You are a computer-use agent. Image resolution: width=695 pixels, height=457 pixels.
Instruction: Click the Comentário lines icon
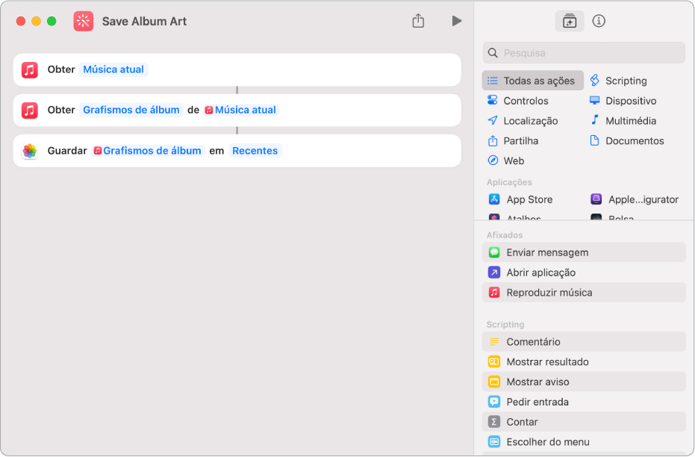[494, 342]
